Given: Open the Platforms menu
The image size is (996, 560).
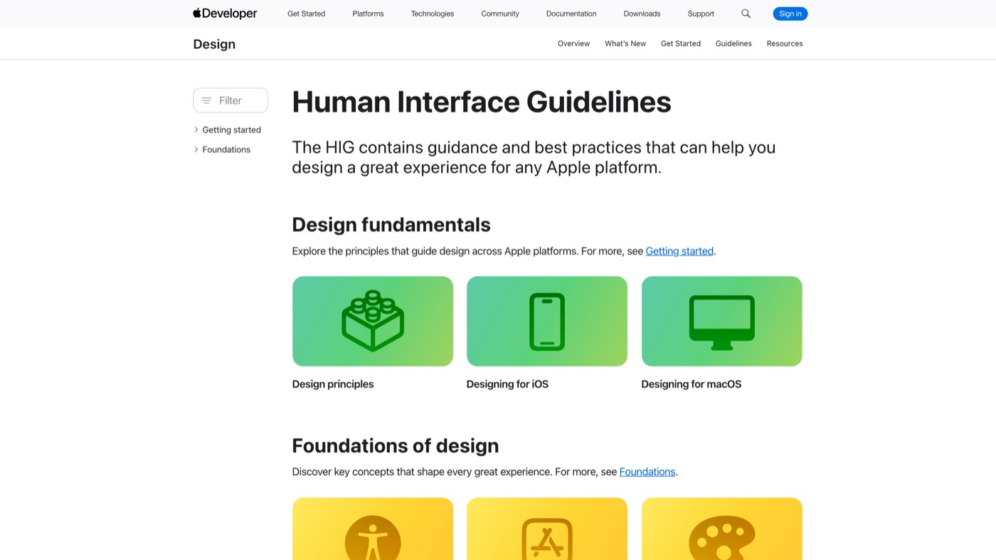Looking at the screenshot, I should (x=368, y=14).
